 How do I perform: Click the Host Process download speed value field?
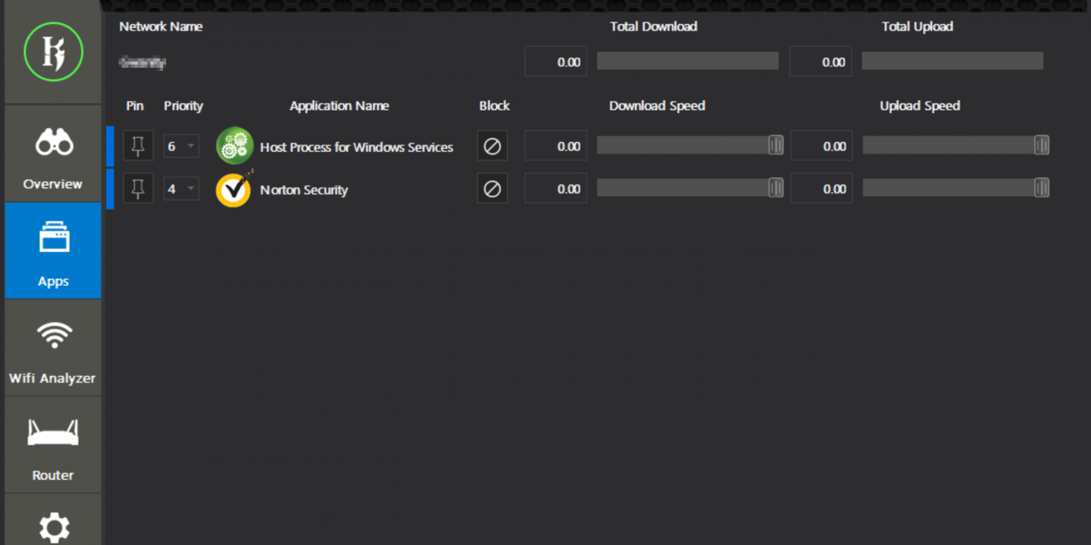pos(555,146)
